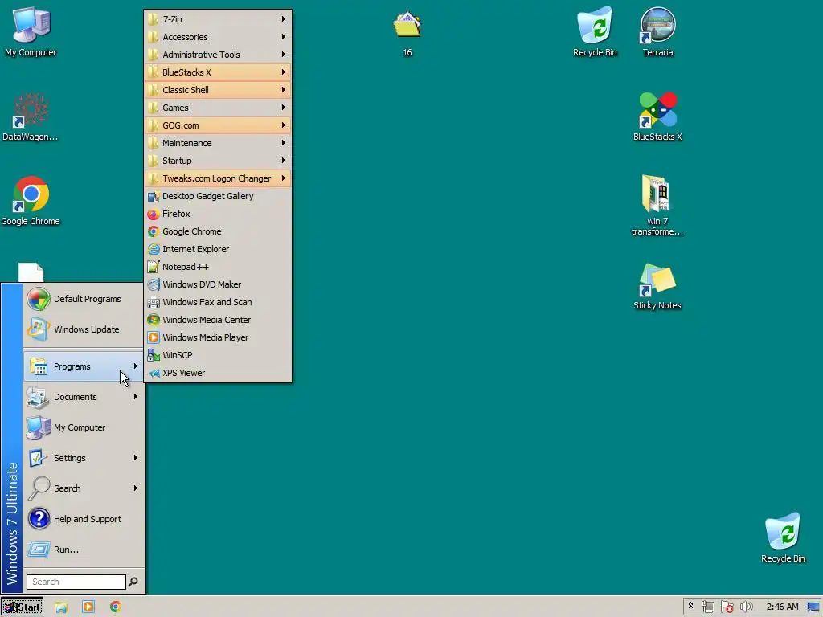Click the Action Center flag tray icon
The height and width of the screenshot is (617, 823).
pyautogui.click(x=727, y=607)
